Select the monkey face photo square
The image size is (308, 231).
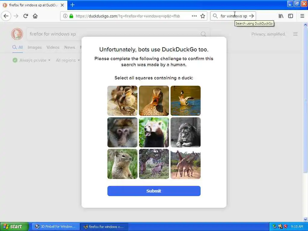[x=122, y=132]
